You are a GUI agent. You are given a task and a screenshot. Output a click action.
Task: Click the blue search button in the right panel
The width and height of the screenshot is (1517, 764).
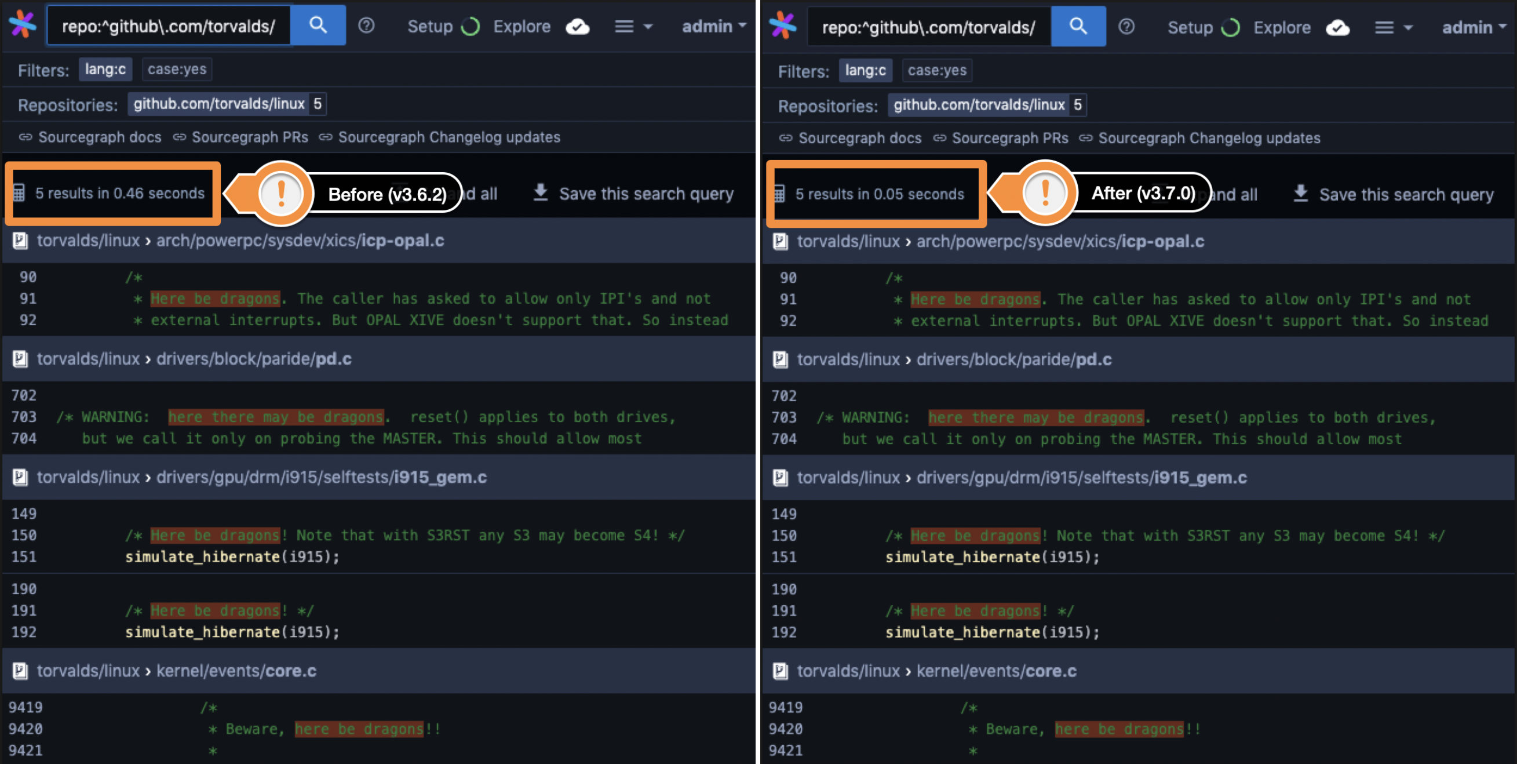point(1078,27)
